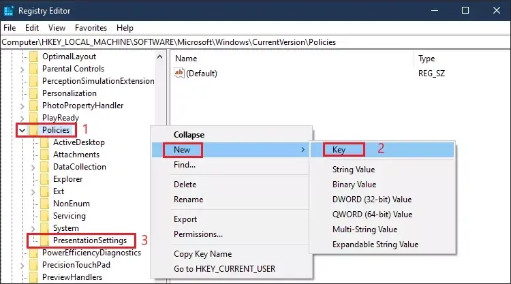Screen dimensions: 511x284
Task: Expand the PhotoPropertyHandler key
Action: pyautogui.click(x=22, y=106)
